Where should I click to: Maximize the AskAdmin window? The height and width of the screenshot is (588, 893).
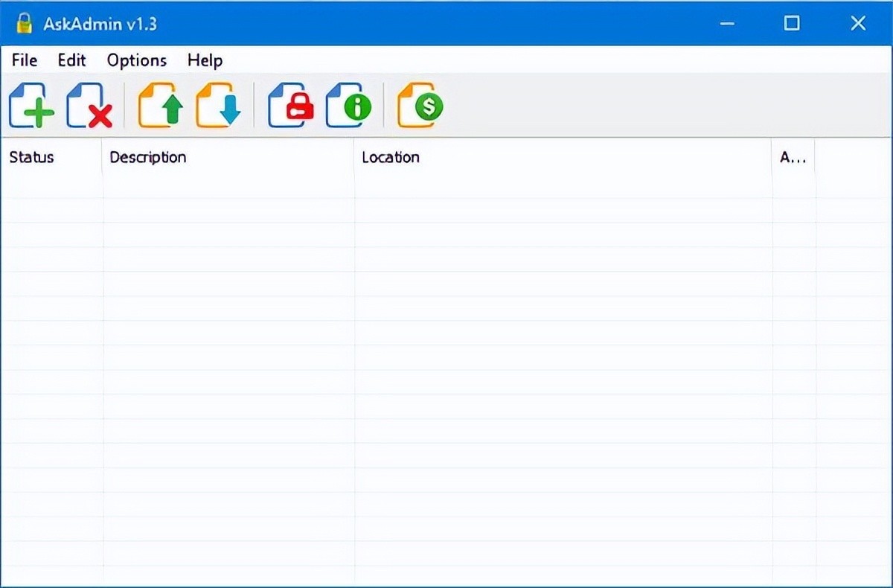pos(792,23)
